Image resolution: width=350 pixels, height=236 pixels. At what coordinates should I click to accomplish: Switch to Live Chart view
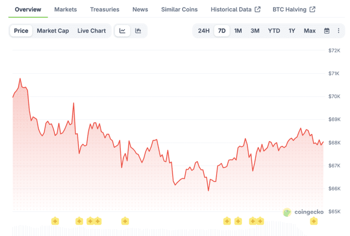tap(91, 31)
